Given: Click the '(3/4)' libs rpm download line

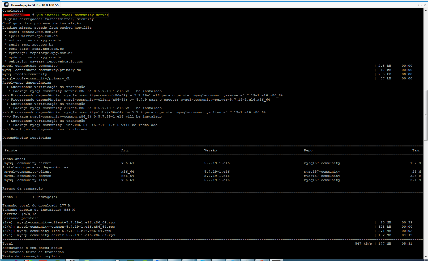Looking at the screenshot, I should 57,231.
